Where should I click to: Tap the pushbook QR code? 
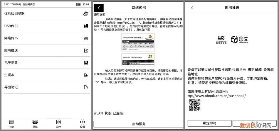tap(195, 105)
